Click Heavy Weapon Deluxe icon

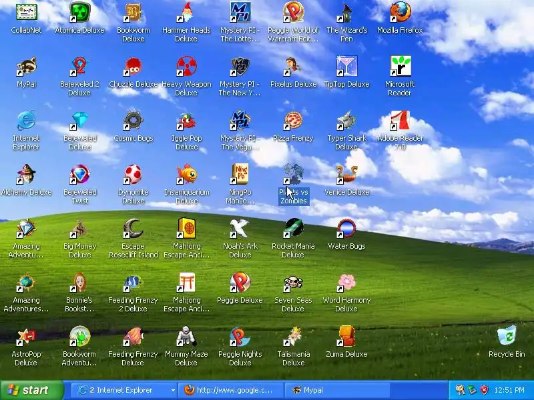186,66
